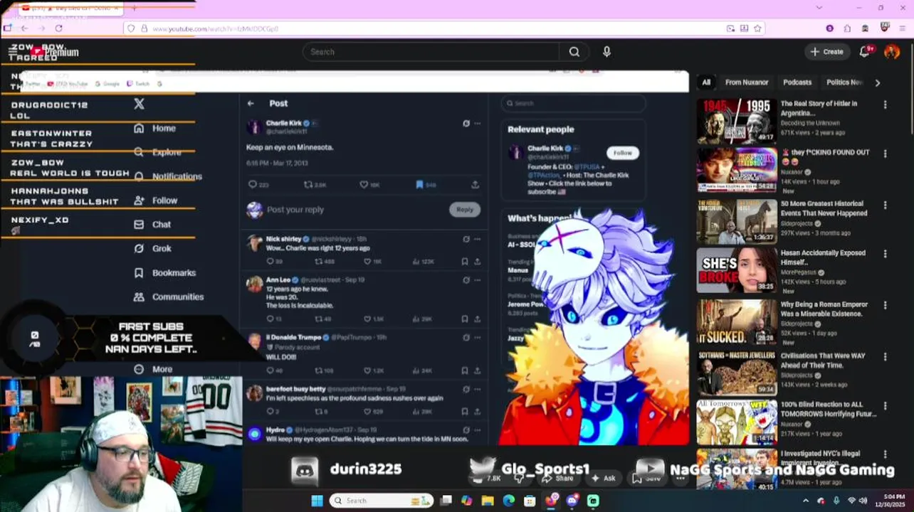Select the Podcasts filter chip
The height and width of the screenshot is (512, 914).
tap(797, 82)
